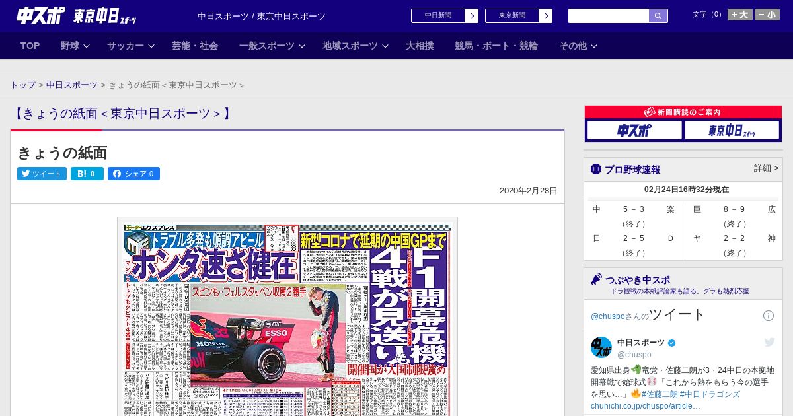Open 競馬・ボート・競輪 navigation item
793x416 pixels.
point(496,46)
